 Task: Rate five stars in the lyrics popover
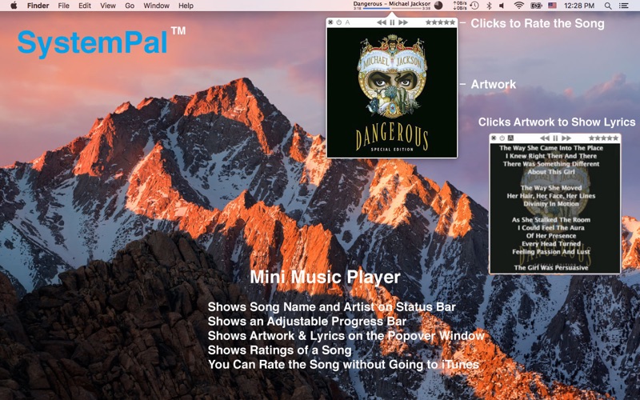click(x=615, y=138)
